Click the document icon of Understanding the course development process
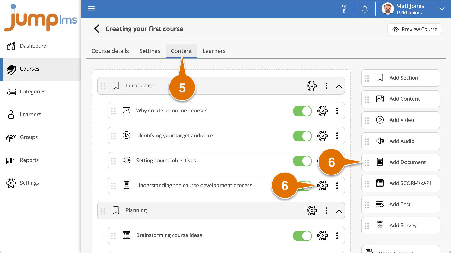 coord(126,185)
